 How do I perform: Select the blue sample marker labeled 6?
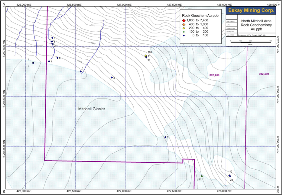(x=57, y=58)
